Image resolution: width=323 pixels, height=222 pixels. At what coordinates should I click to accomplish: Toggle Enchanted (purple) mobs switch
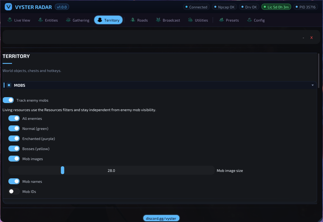(14, 139)
